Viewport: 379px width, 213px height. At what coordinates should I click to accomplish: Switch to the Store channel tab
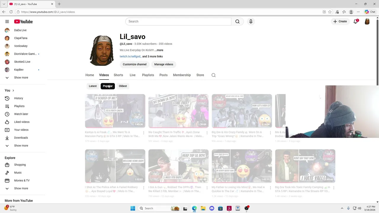coord(200,75)
